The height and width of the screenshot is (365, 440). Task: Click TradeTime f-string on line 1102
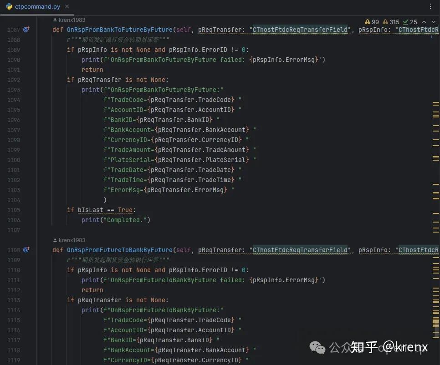(172, 180)
